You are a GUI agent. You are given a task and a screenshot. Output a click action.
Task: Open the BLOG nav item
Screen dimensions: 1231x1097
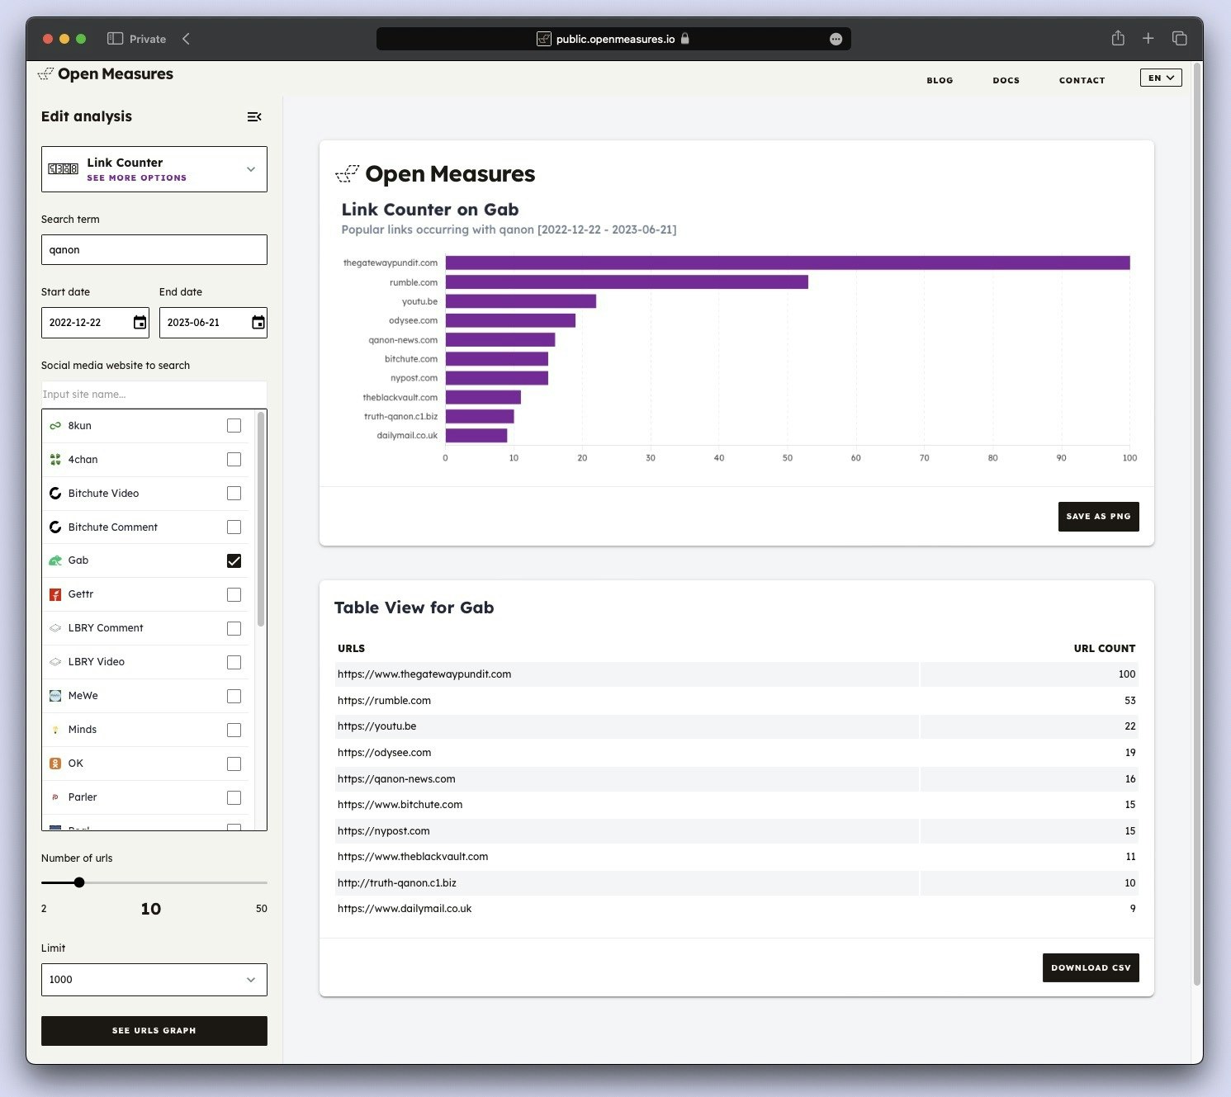[x=940, y=80]
